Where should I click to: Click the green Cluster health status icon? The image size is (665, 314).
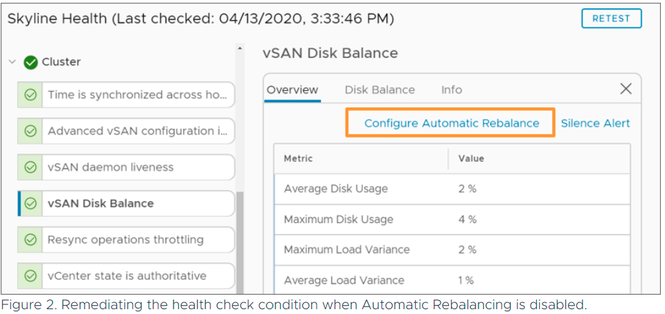point(30,63)
